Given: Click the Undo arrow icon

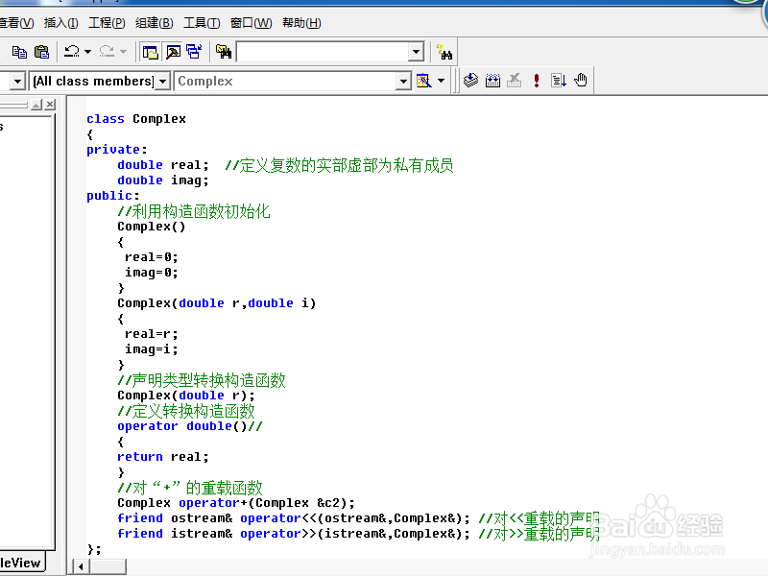Looking at the screenshot, I should pos(72,52).
